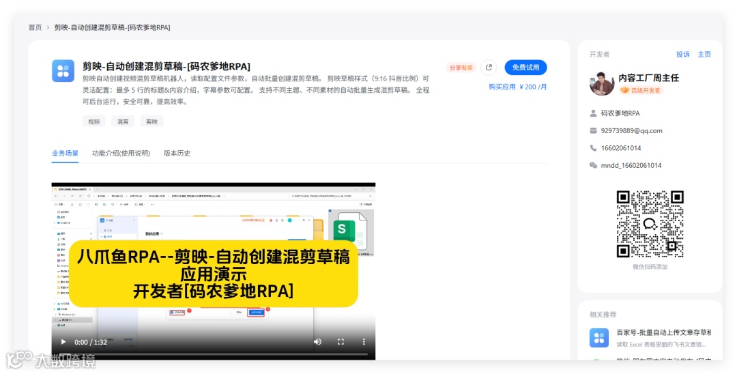Click the 分享有奖 badge

[x=461, y=68]
